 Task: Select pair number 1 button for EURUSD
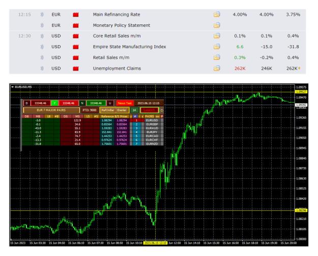136,120
